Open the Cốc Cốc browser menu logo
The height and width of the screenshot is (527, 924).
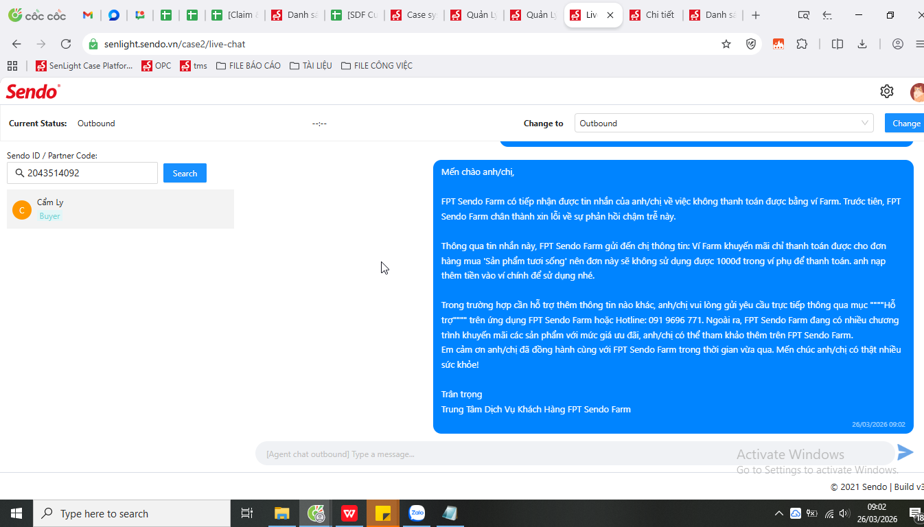(37, 15)
